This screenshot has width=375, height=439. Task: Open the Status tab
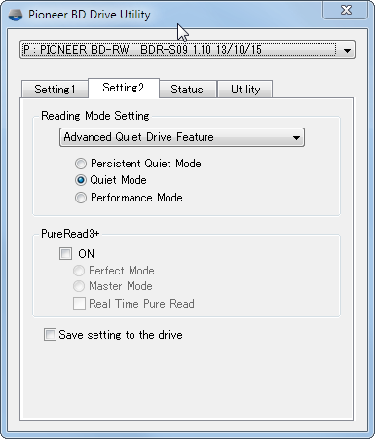point(187,90)
